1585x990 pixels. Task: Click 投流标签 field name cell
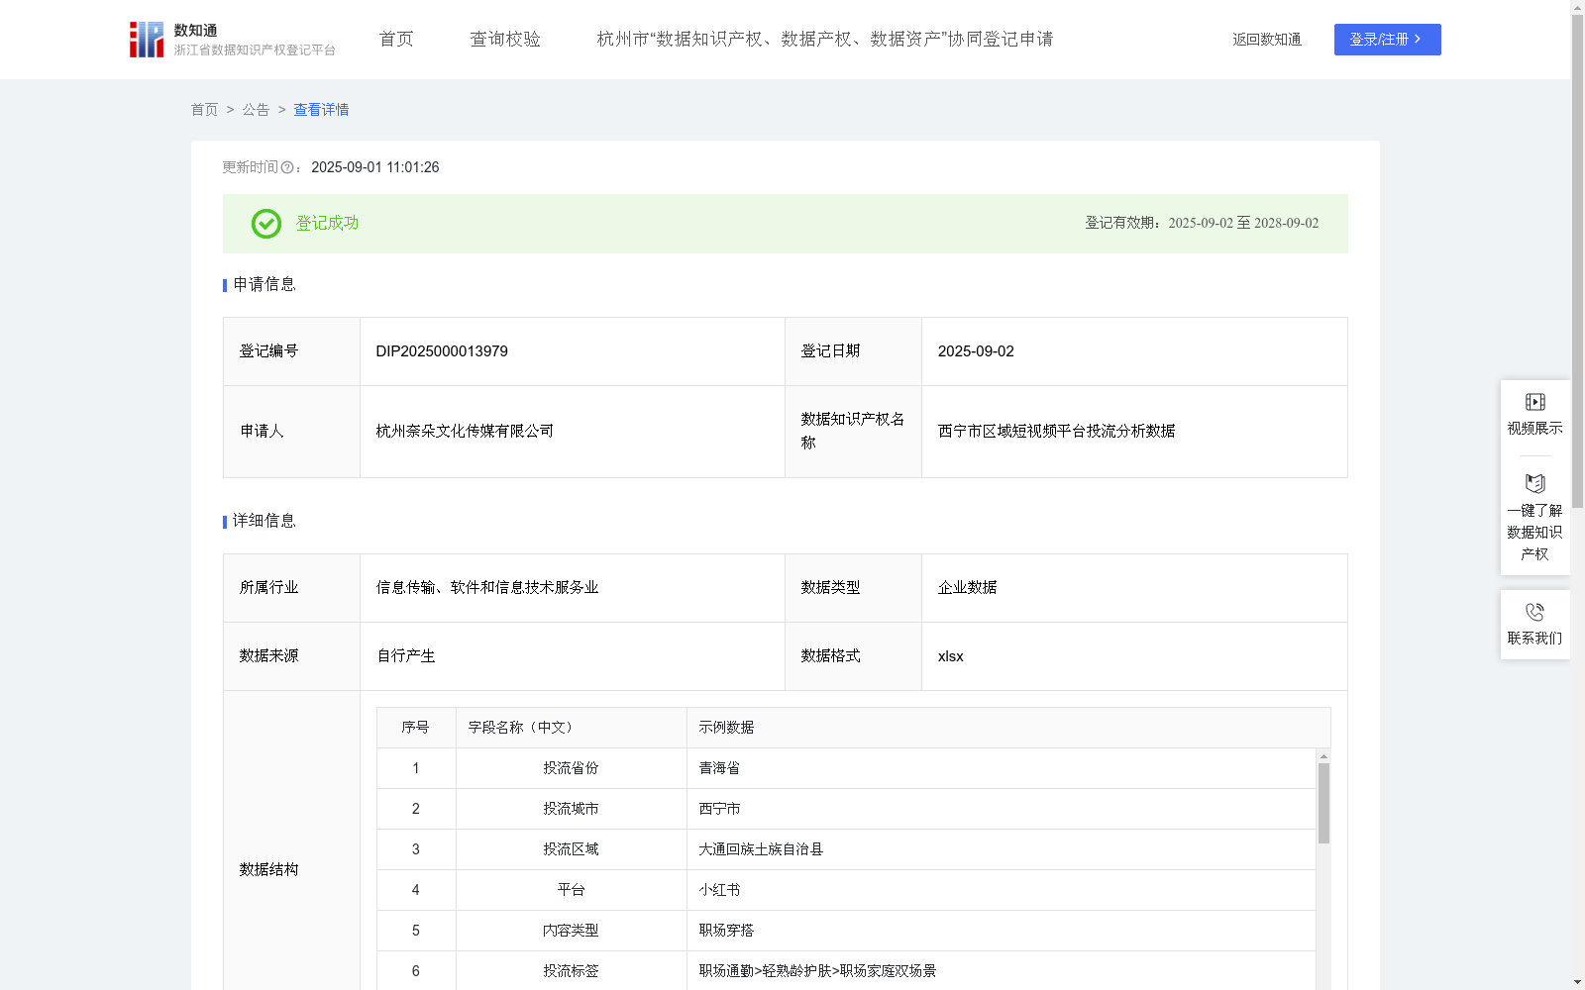[572, 971]
